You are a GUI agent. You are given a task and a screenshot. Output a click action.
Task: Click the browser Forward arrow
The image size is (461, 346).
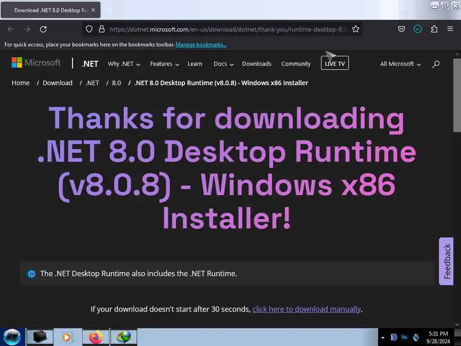[x=27, y=29]
